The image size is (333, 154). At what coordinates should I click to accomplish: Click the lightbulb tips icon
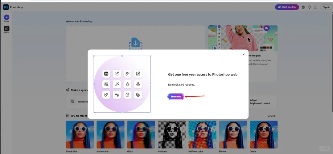pos(310,7)
